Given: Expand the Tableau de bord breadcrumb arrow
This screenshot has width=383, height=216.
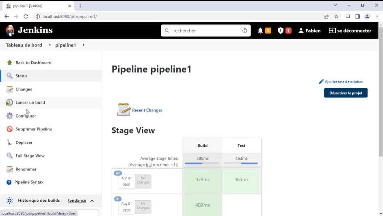Looking at the screenshot, I should [50, 45].
